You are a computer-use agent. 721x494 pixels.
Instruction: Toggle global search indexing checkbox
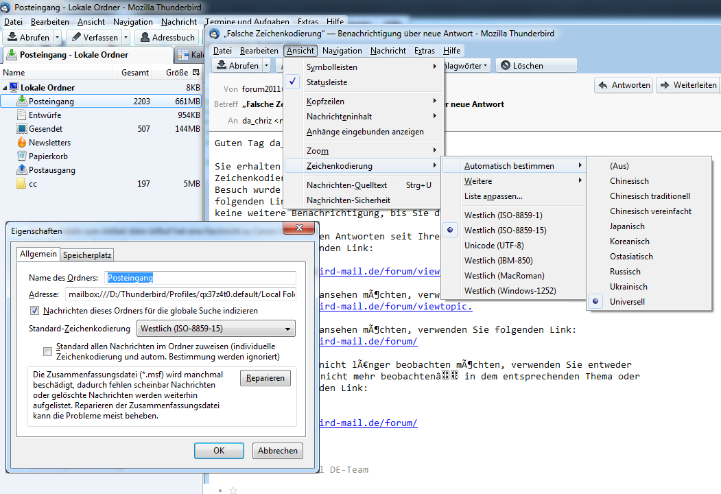pyautogui.click(x=35, y=311)
